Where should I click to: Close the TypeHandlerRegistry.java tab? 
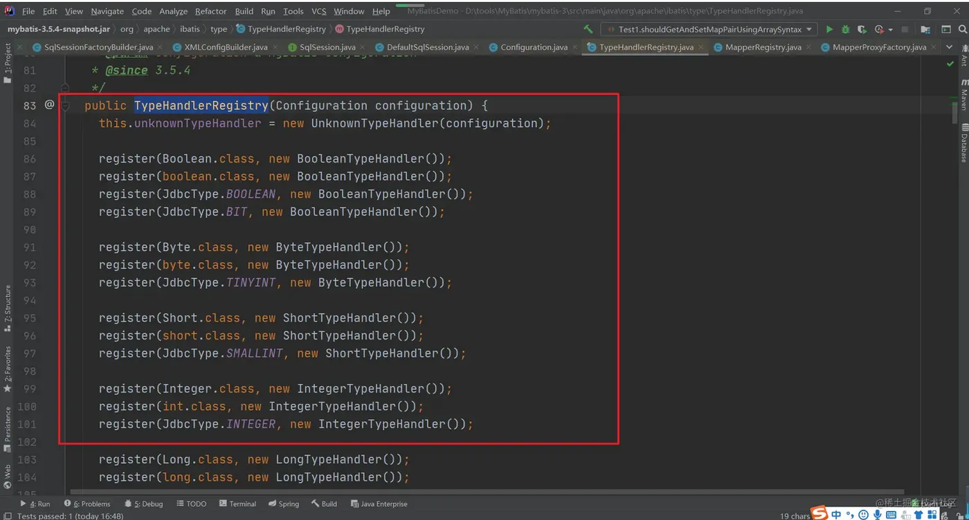[700, 47]
